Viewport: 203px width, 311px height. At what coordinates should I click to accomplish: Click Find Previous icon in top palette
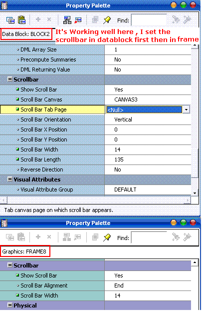187,20
